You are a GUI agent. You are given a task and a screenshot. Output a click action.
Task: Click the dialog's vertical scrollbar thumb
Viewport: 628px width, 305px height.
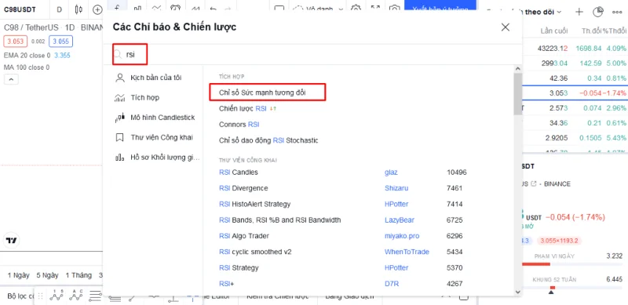point(517,94)
